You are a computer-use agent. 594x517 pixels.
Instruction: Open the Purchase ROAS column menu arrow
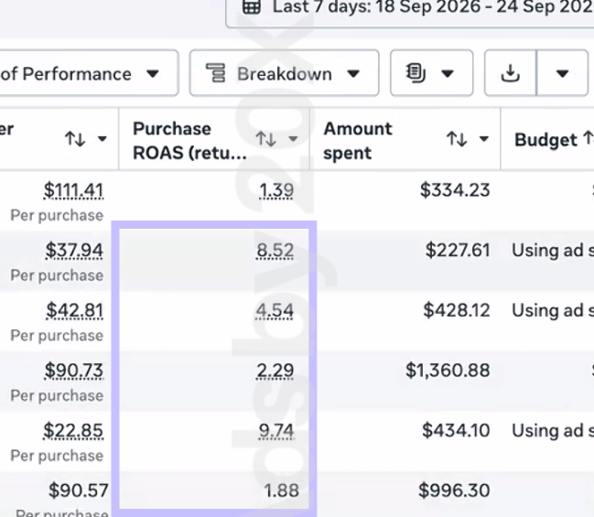[293, 139]
